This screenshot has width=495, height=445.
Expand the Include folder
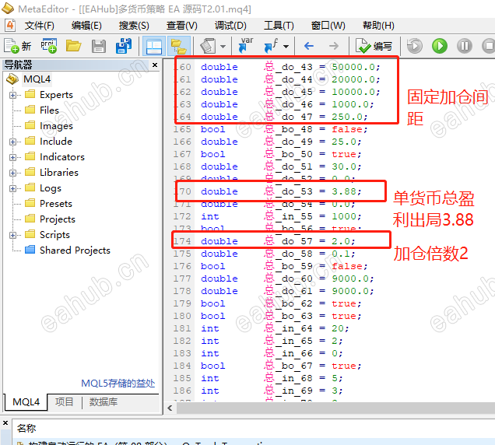(x=12, y=142)
